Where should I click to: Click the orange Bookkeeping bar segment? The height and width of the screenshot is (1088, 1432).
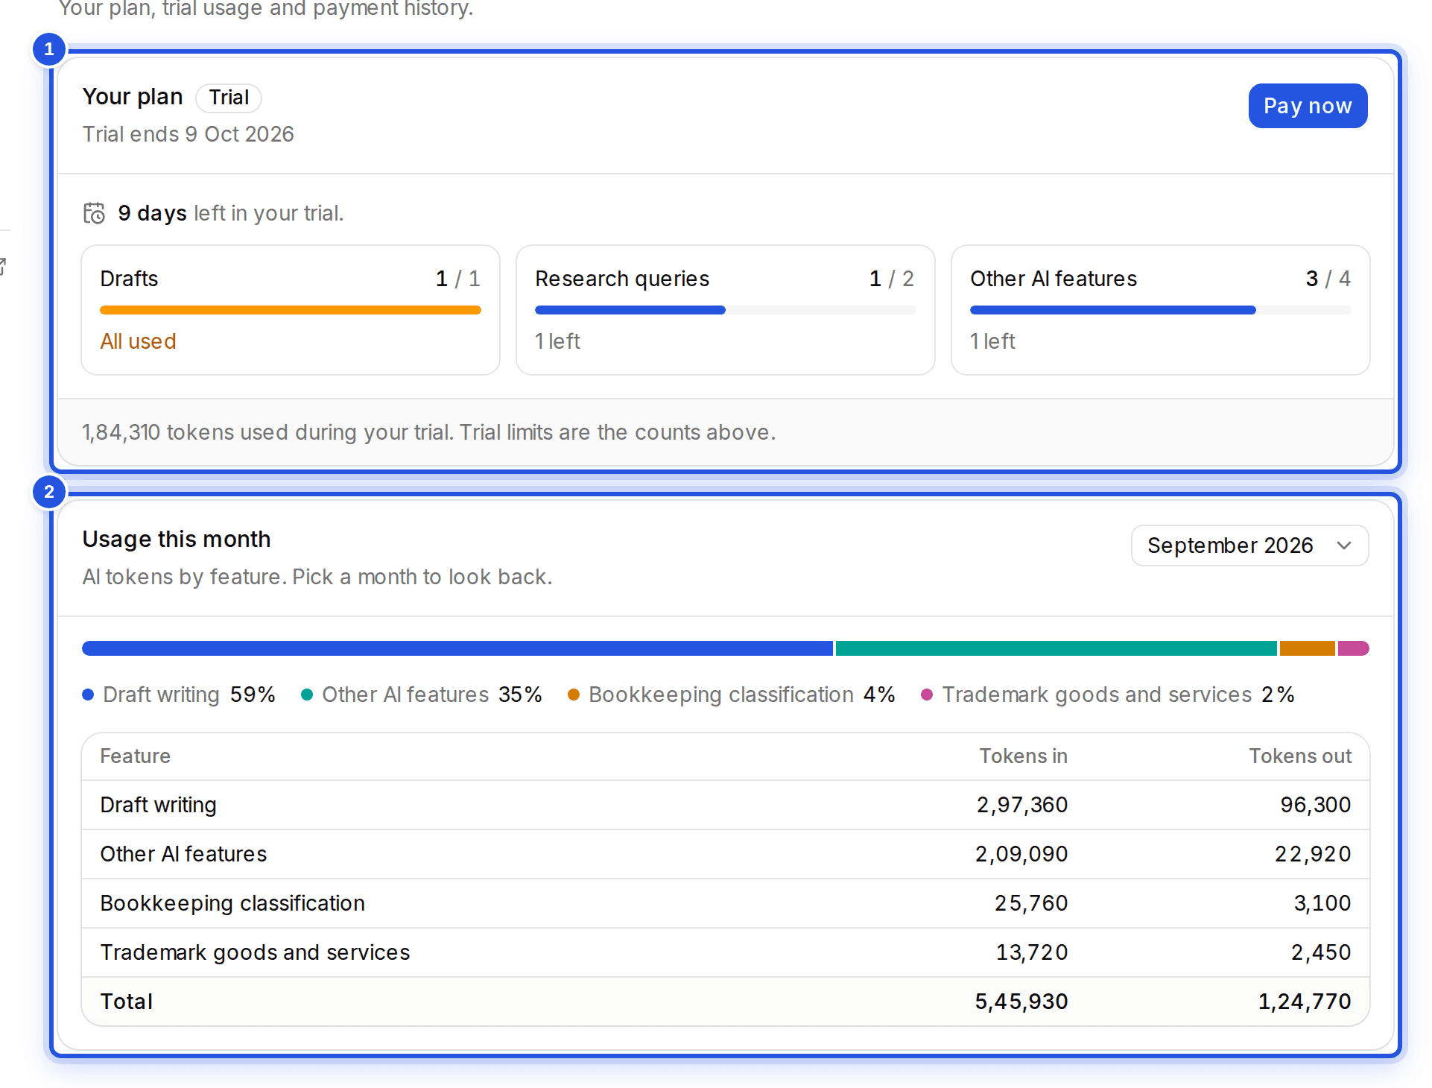pyautogui.click(x=1308, y=648)
